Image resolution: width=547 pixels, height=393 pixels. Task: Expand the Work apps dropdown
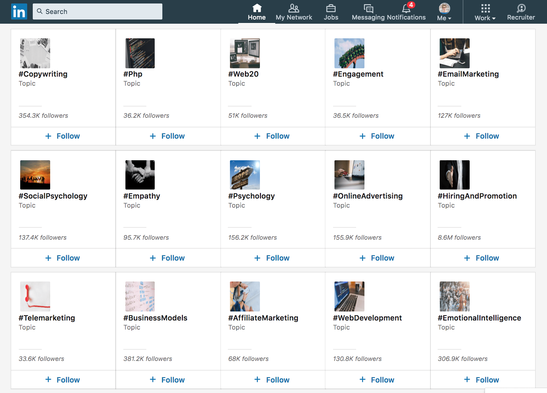pos(485,12)
